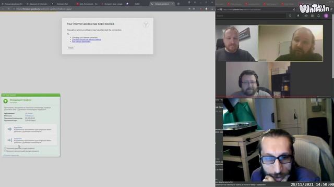This screenshot has width=334, height=187.
Task: Close the active browser.yandex.ru tab
Action: click(172, 4)
